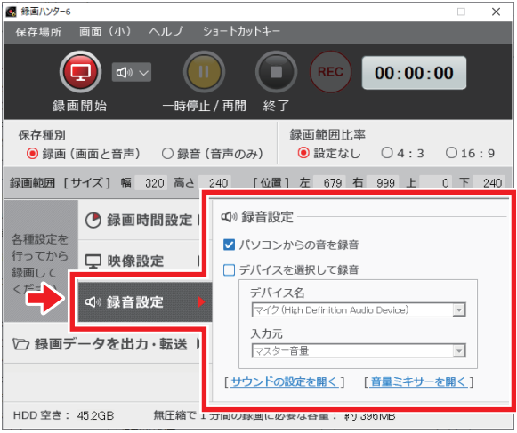Click the 音量ミキサーを開く link
The height and width of the screenshot is (433, 517).
click(419, 381)
